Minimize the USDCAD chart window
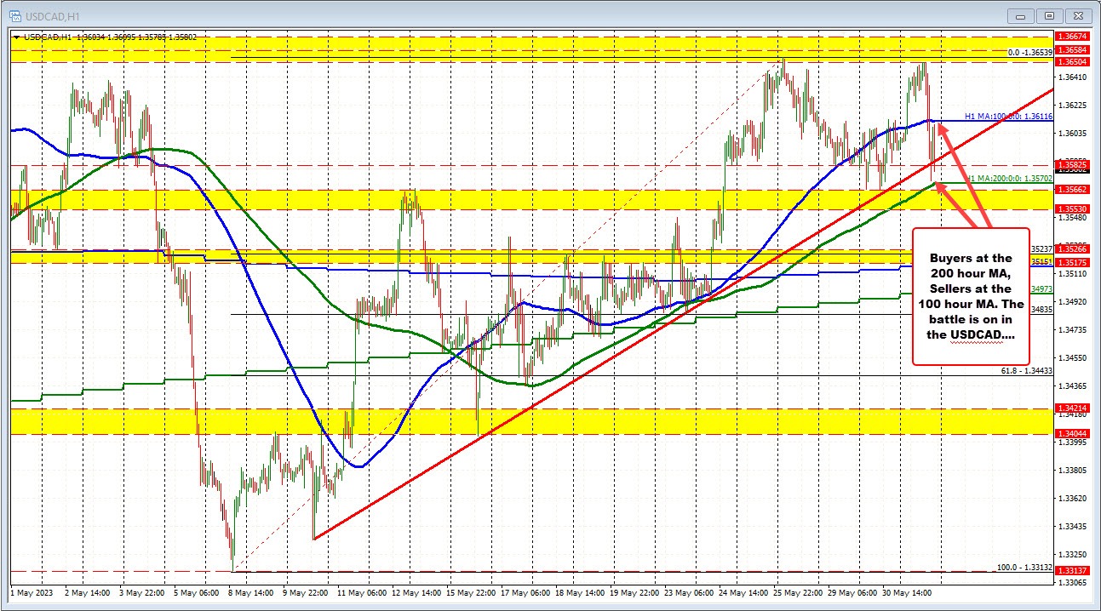The image size is (1101, 611). pyautogui.click(x=1019, y=14)
